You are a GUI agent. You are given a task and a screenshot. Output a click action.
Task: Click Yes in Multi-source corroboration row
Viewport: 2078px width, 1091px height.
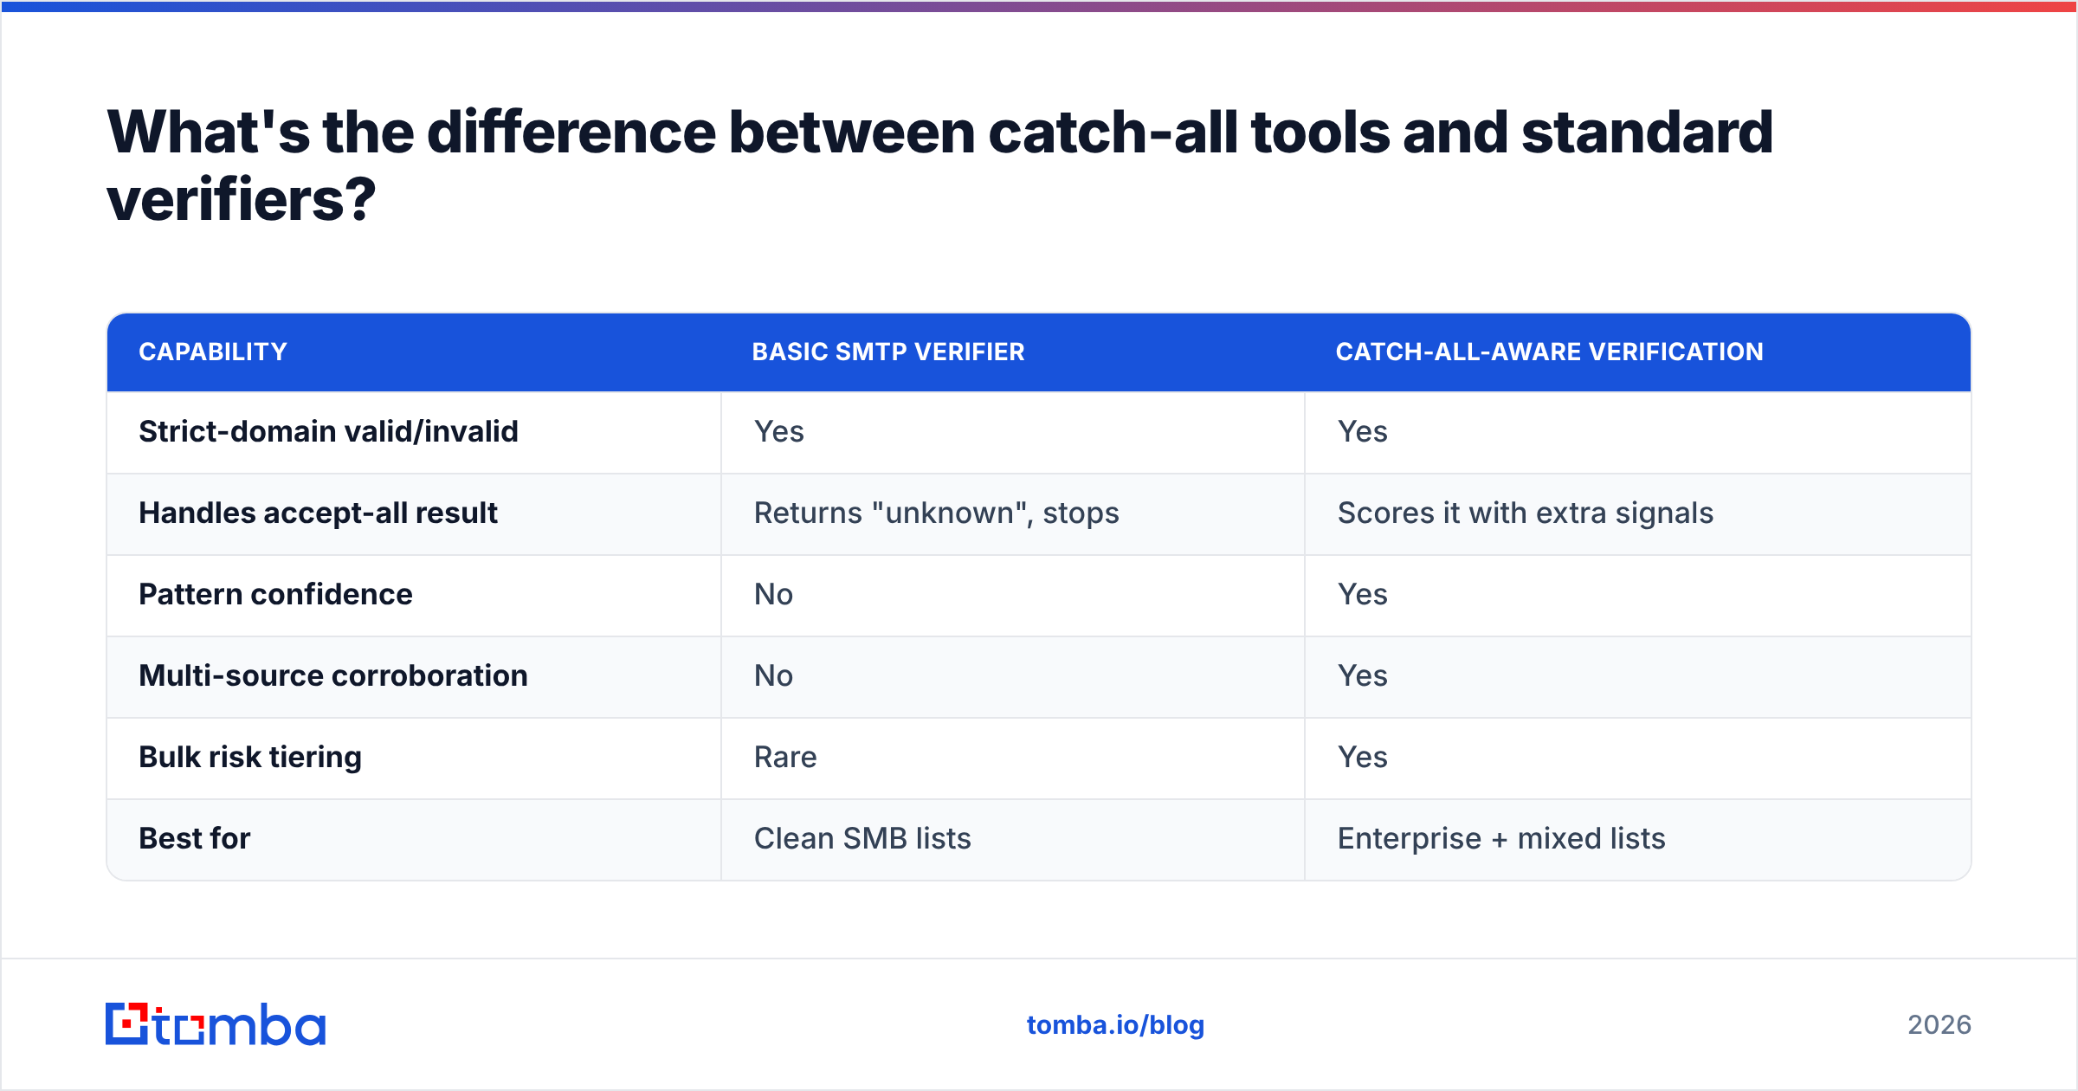coord(1363,675)
